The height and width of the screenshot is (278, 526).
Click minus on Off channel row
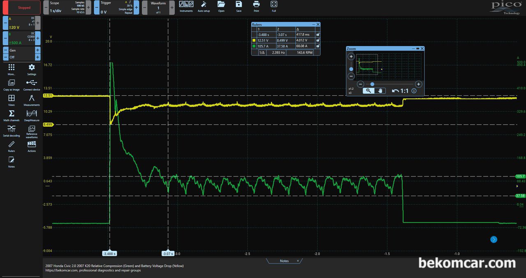coord(5,57)
